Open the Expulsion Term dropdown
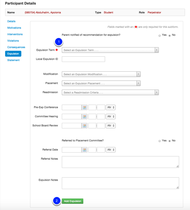190x210 pixels. tap(110, 50)
